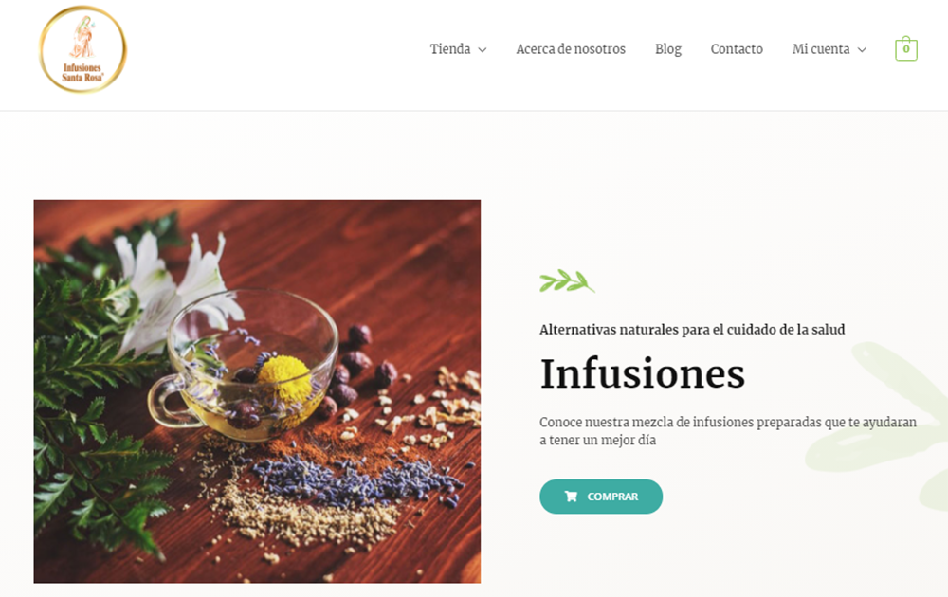Image resolution: width=948 pixels, height=597 pixels.
Task: Expand the Mi cuenta dropdown chevron
Action: (x=862, y=49)
